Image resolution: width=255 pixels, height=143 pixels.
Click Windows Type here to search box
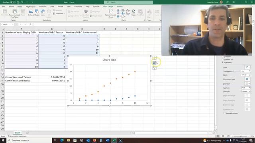(x=29, y=140)
